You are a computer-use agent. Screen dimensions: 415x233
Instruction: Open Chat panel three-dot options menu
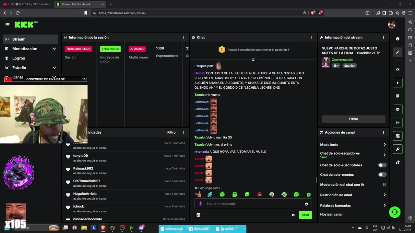coord(311,38)
